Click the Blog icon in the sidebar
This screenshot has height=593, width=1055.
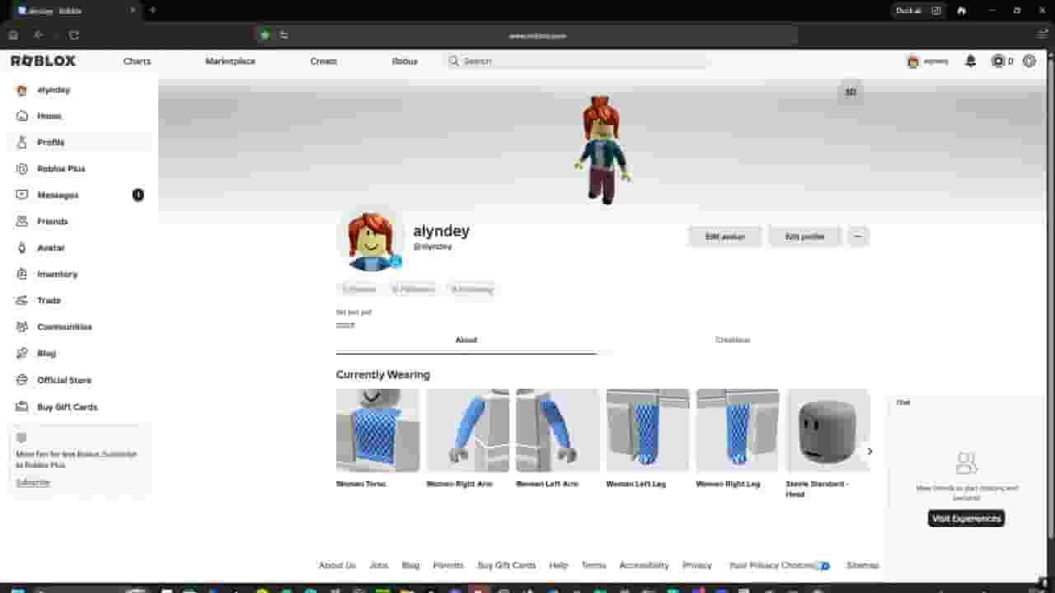coord(22,353)
